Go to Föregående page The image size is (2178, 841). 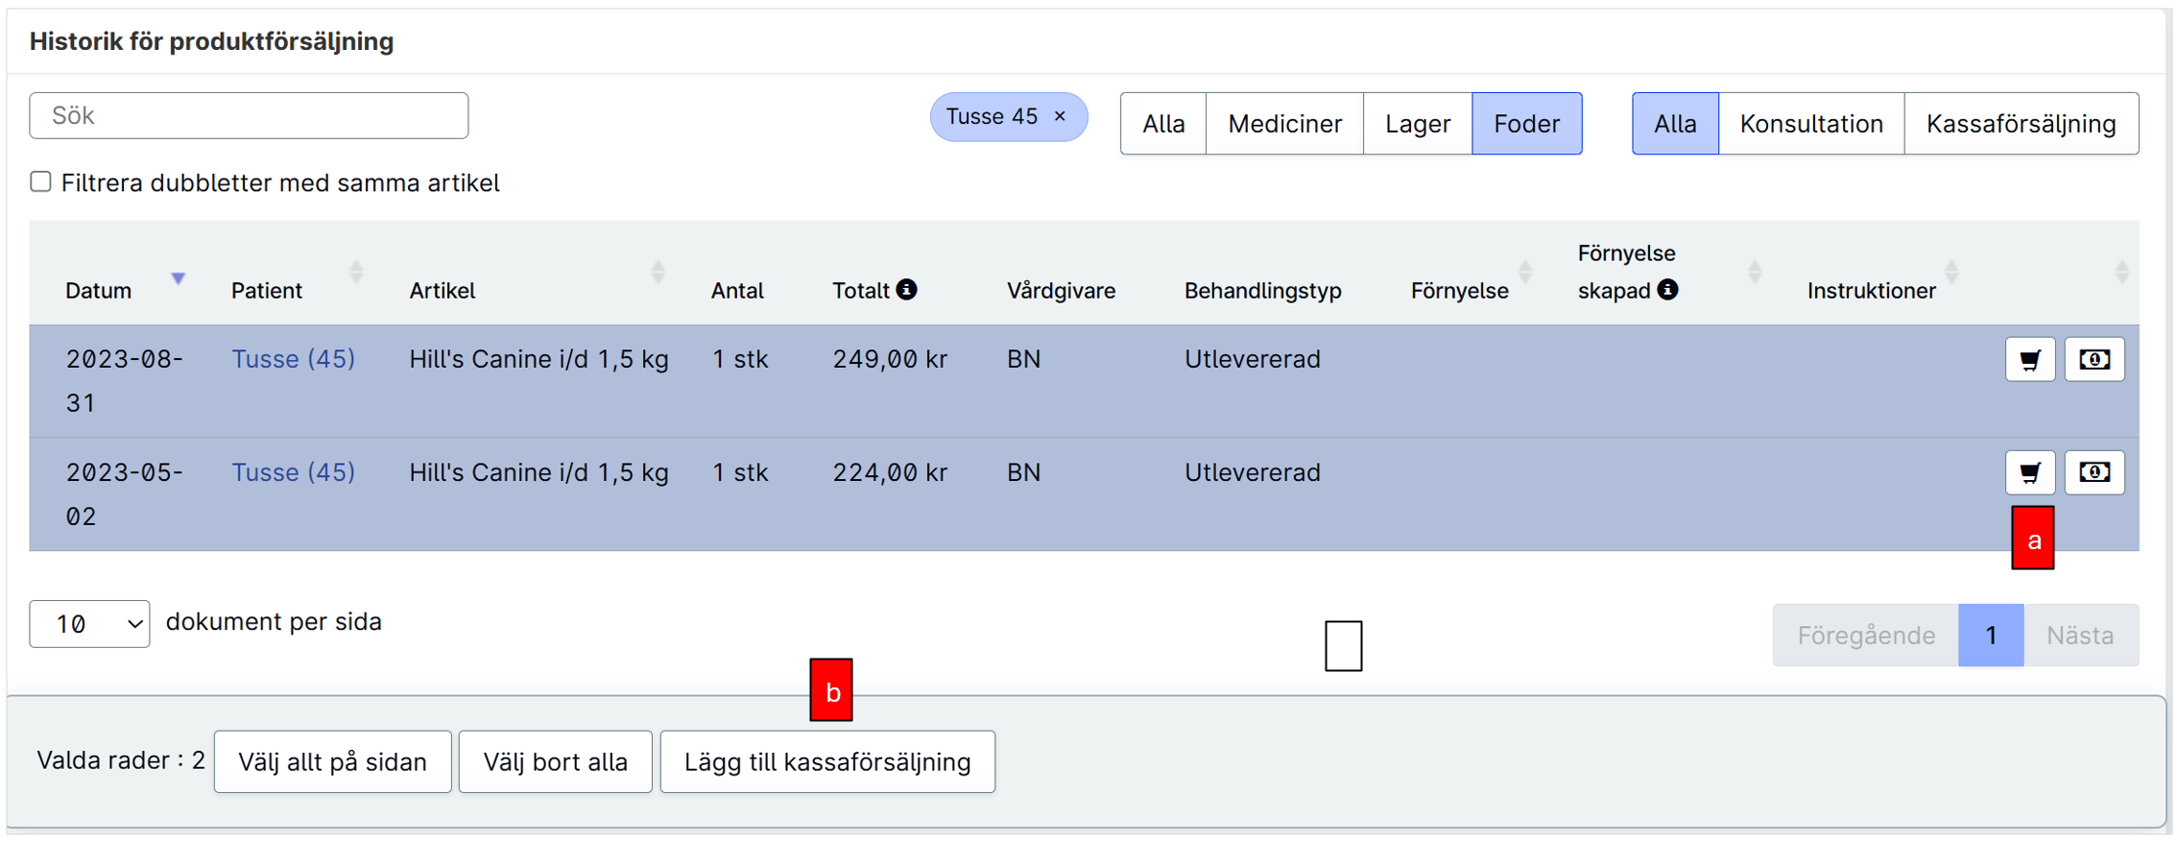(1866, 636)
